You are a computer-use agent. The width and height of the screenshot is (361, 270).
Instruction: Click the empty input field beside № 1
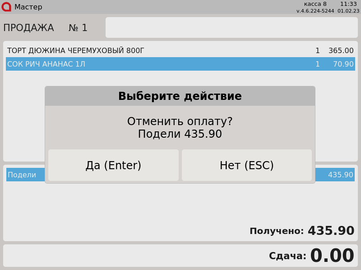tap(231, 27)
